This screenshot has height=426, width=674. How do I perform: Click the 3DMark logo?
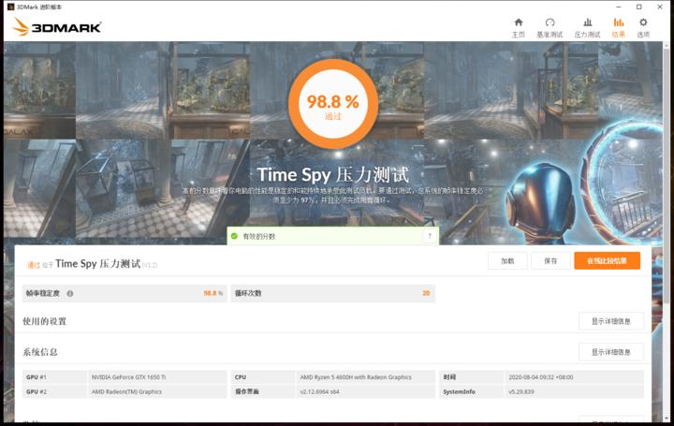coord(57,27)
